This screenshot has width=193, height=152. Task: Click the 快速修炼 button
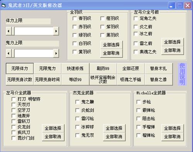pyautogui.click(x=75, y=68)
